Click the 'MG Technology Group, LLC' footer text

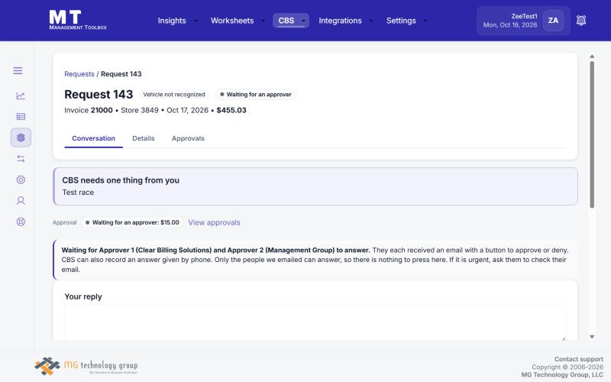coord(562,374)
